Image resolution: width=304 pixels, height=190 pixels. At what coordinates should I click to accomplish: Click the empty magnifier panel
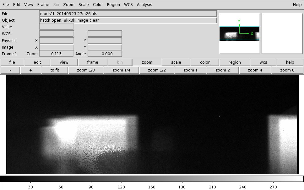pyautogui.click(x=282, y=34)
